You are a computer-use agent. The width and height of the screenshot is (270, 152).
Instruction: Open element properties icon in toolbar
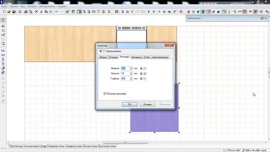(x=67, y=12)
